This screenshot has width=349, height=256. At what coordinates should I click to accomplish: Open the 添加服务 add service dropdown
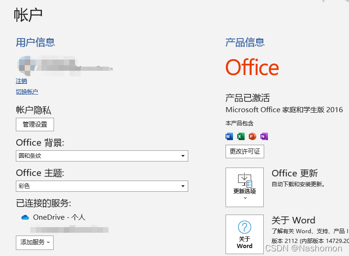[35, 243]
